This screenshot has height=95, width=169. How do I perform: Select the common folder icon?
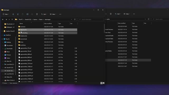(19, 27)
